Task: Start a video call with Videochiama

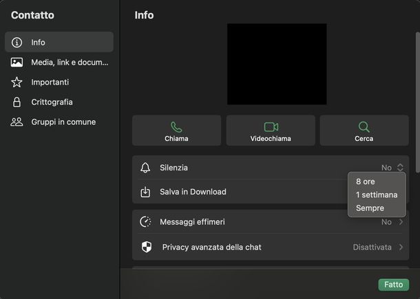Action: tap(270, 131)
